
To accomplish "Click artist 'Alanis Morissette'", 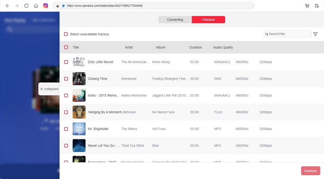I will coord(134,95).
